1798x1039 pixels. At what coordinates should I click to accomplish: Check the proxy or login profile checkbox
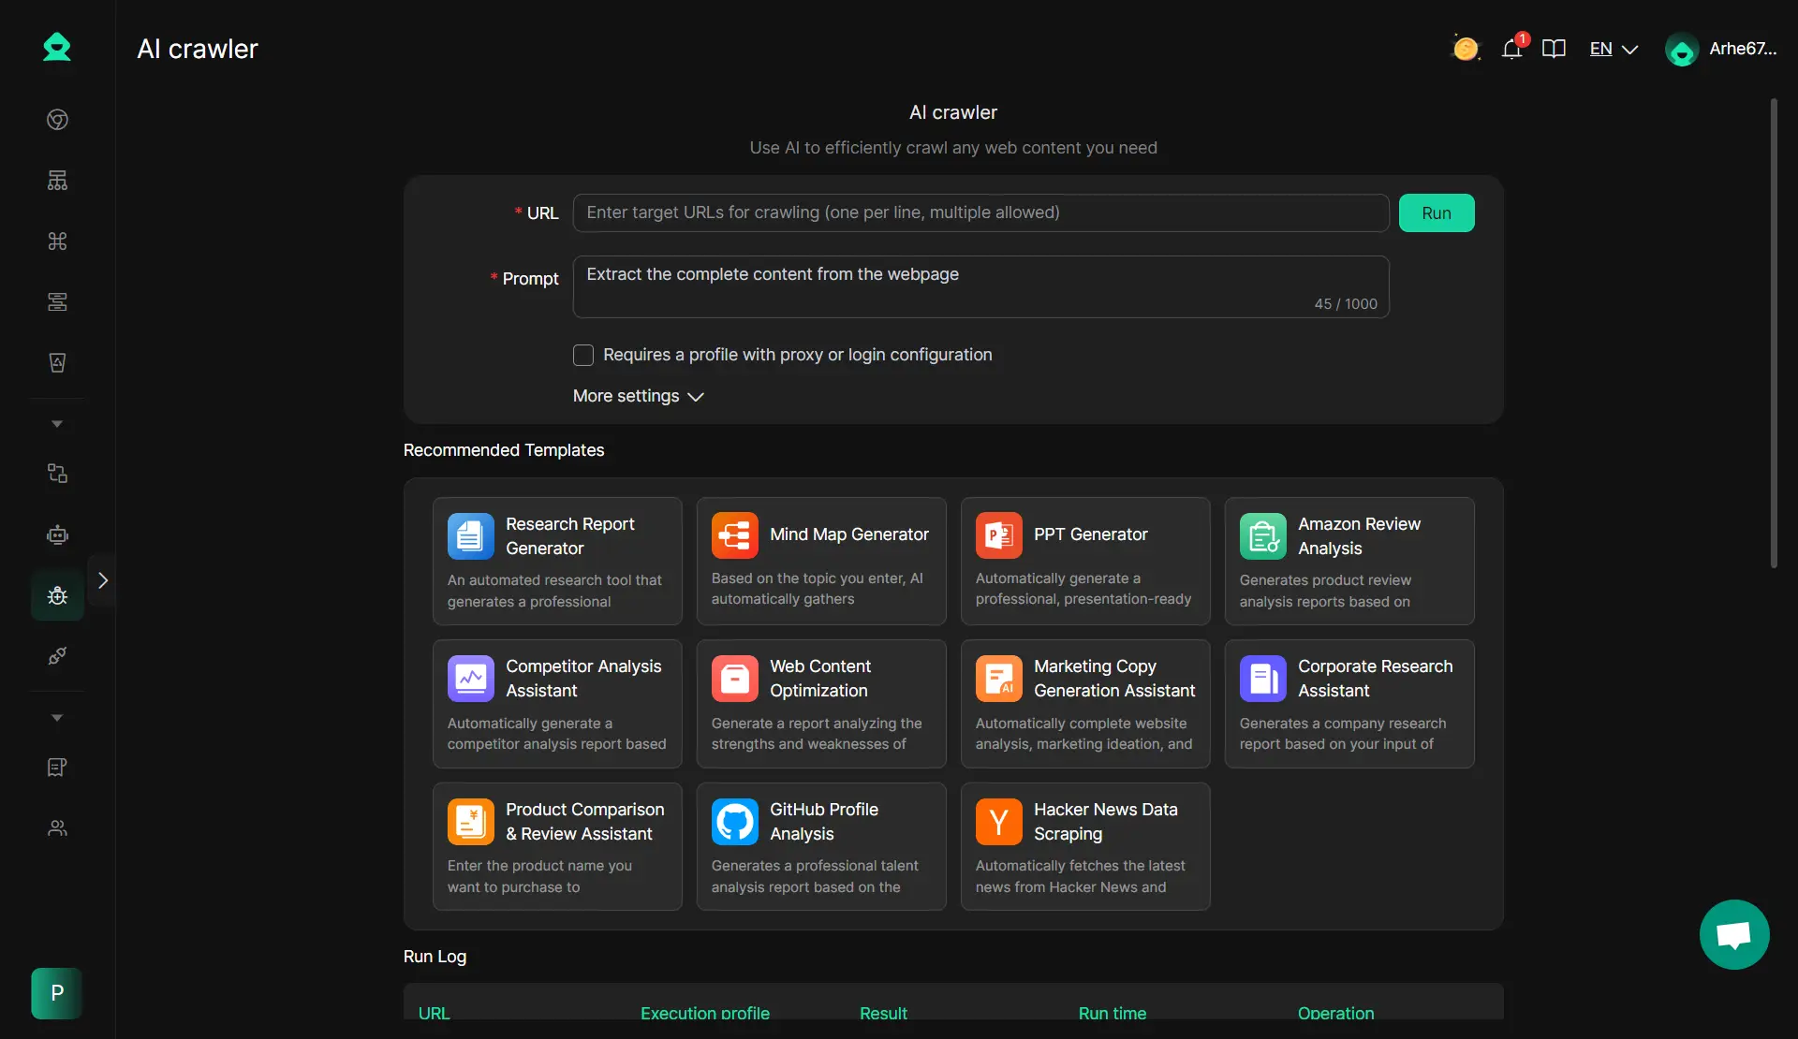[x=583, y=355]
